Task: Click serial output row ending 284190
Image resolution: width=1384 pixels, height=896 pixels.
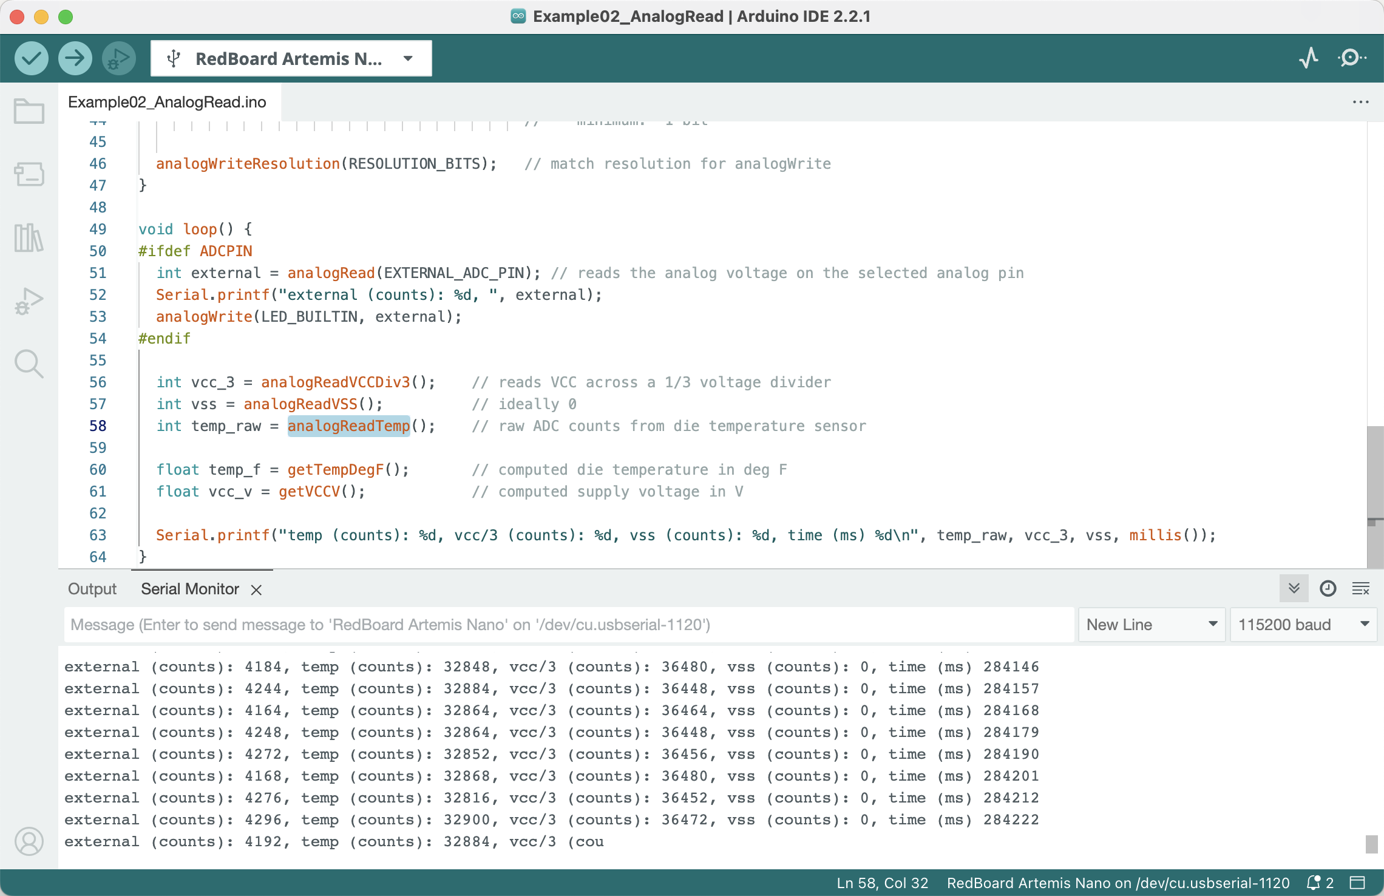Action: point(552,754)
